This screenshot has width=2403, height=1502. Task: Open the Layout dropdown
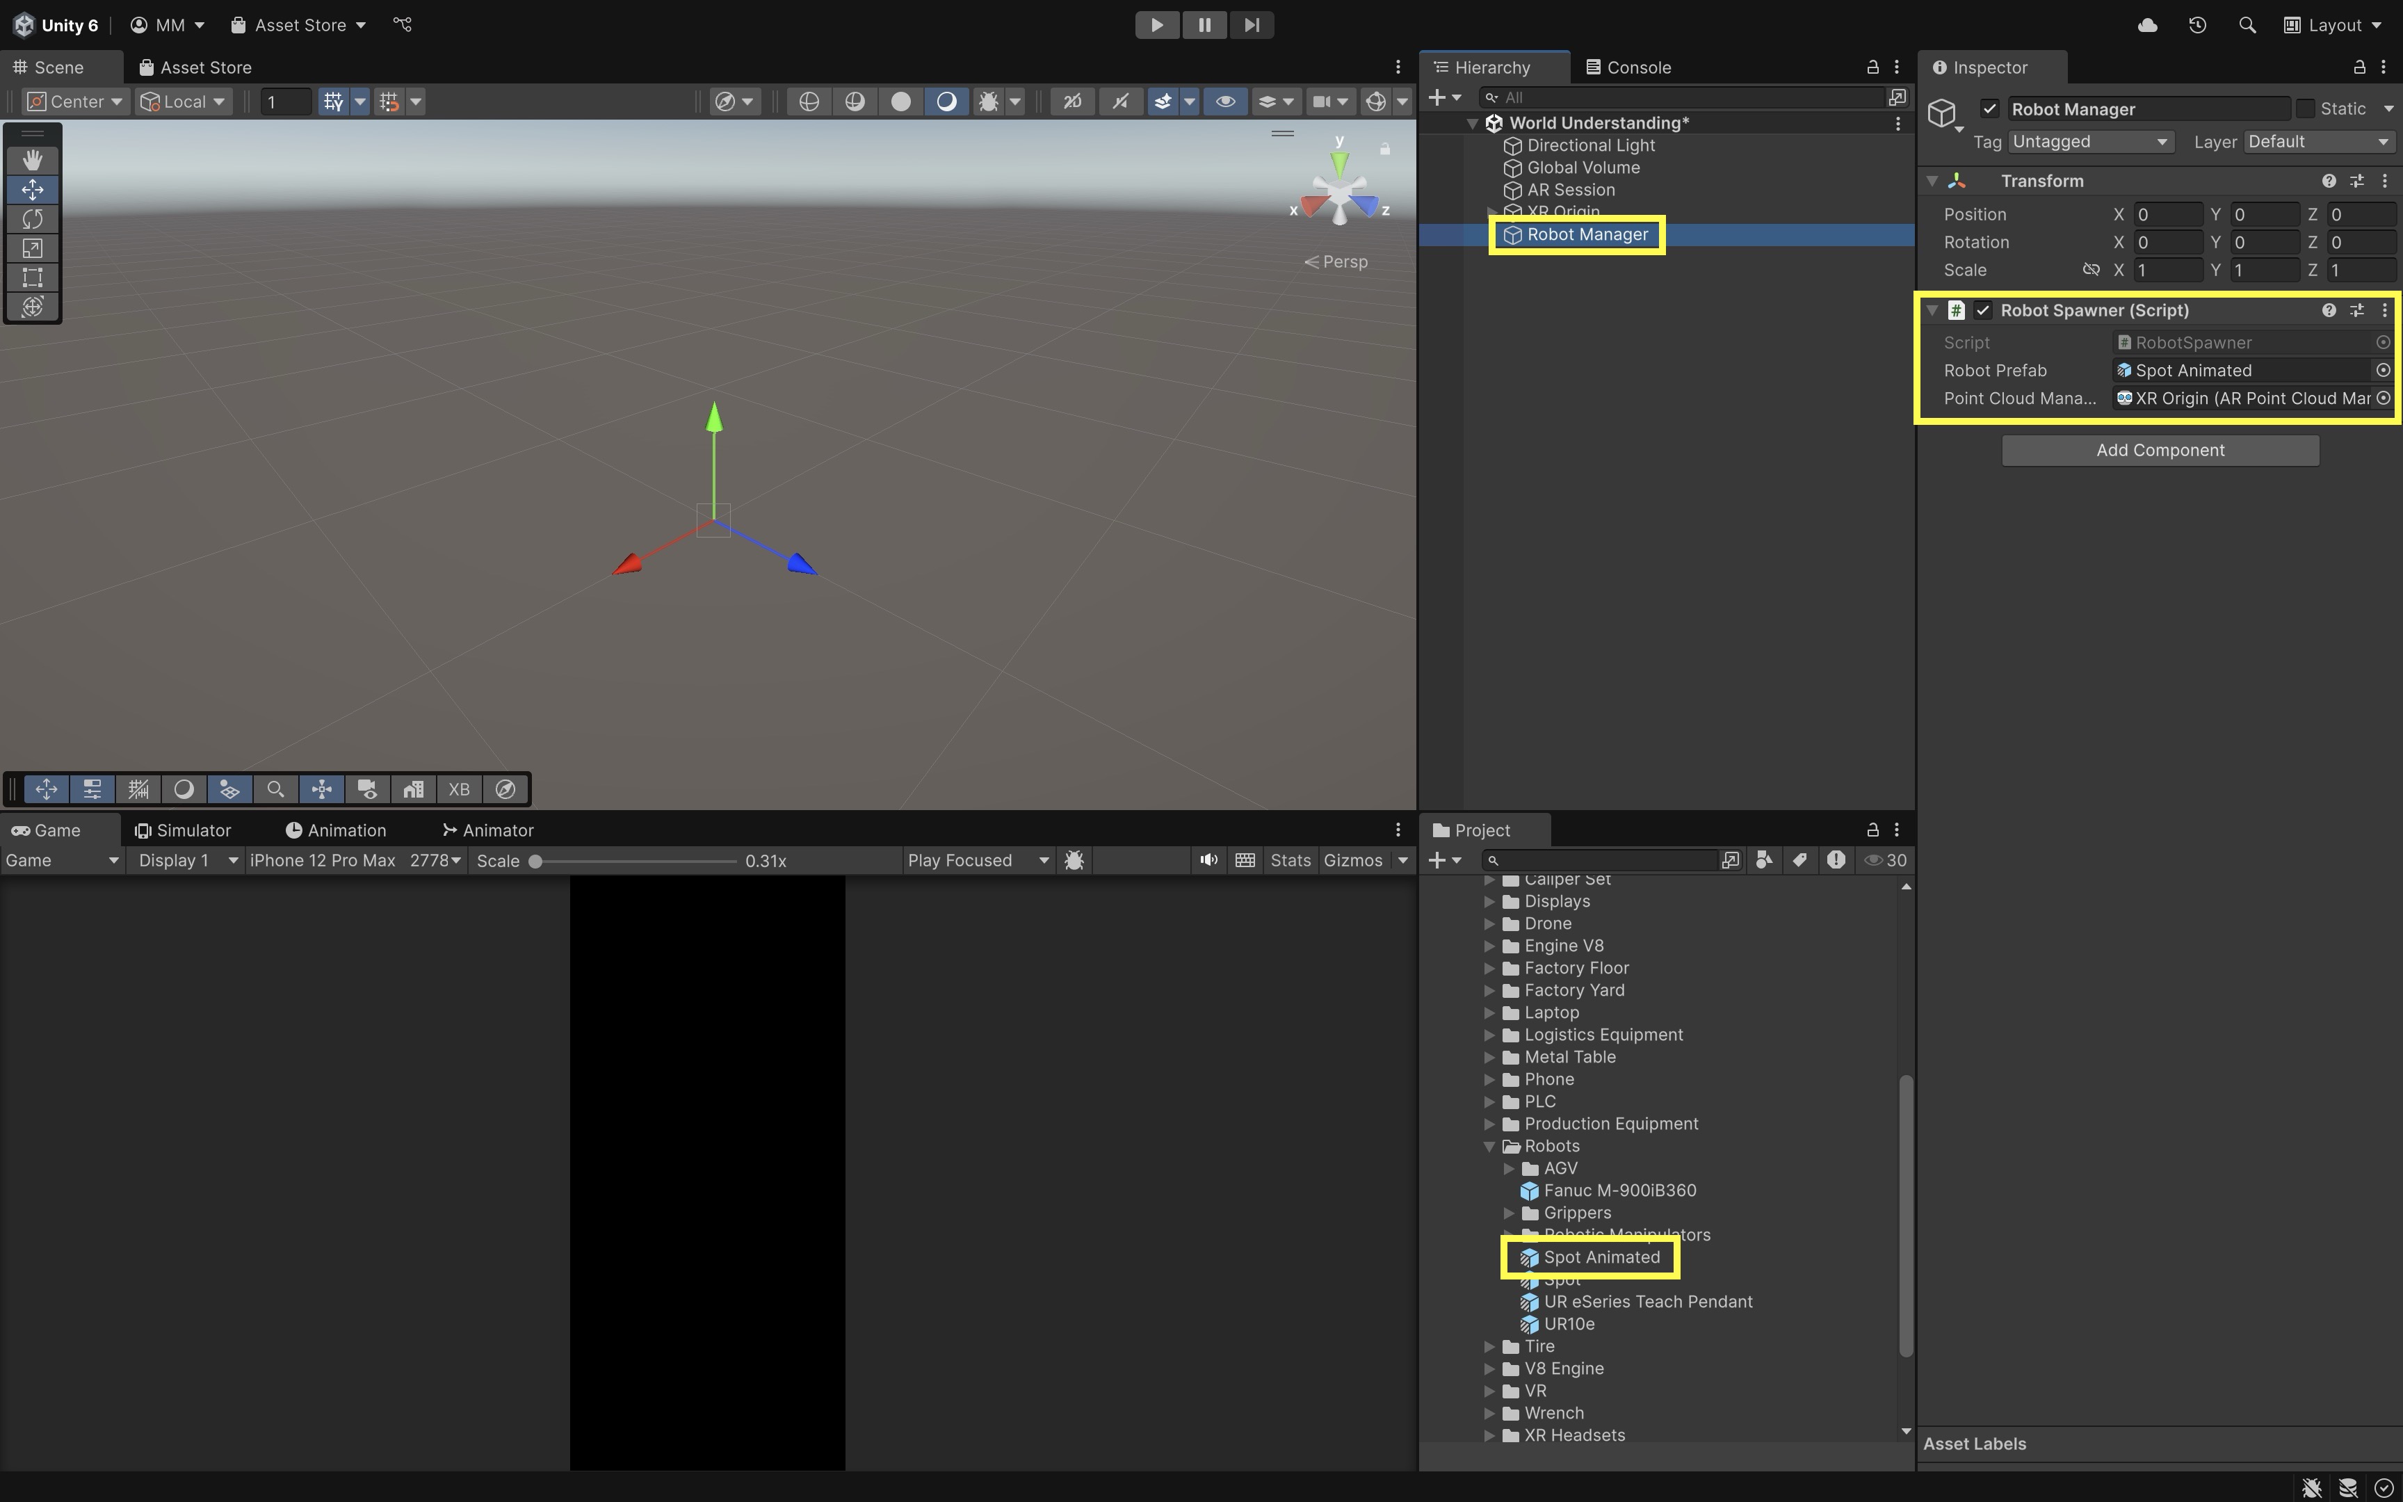2333,25
